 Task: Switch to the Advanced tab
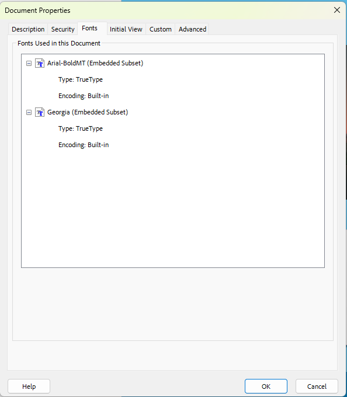(193, 29)
